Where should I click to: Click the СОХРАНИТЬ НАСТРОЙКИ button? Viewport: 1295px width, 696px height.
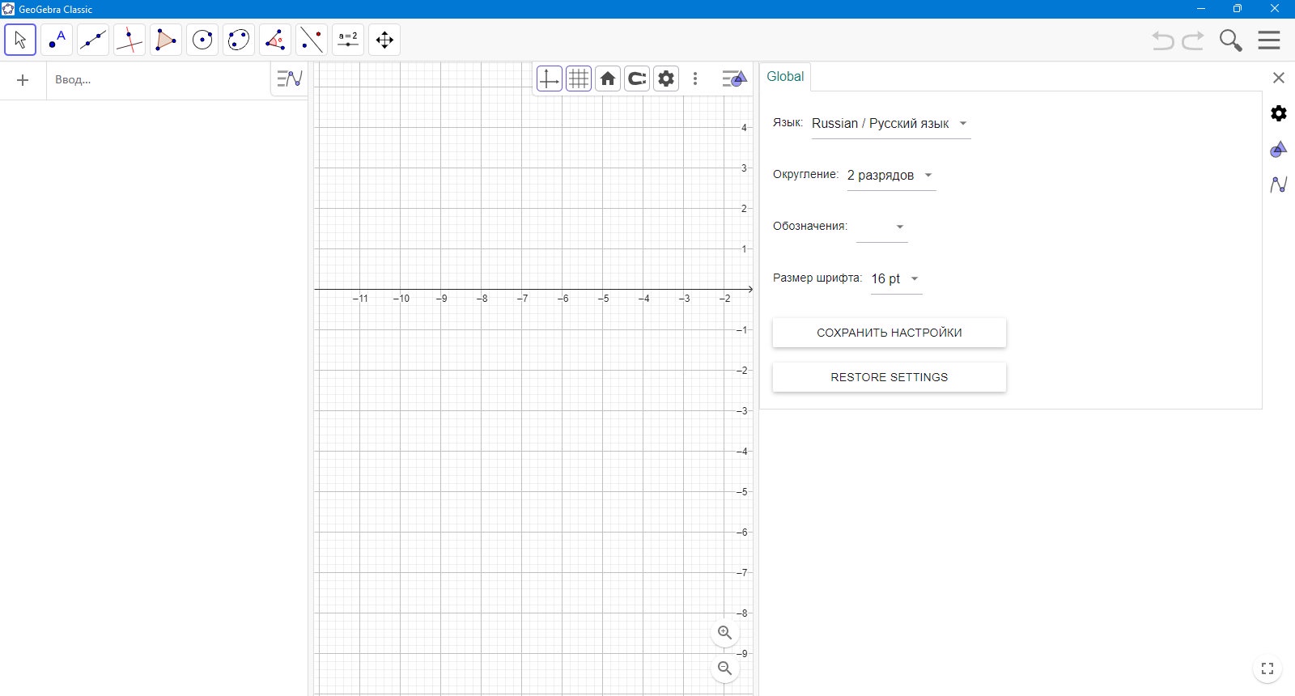(890, 333)
